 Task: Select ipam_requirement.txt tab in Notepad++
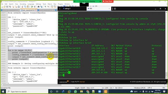(x=29, y=10)
